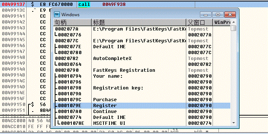Select handle row 0001079C
Viewport: 268px width, 134px height.
click(x=142, y=100)
